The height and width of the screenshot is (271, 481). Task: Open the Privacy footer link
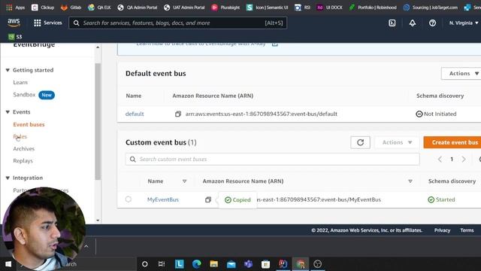[x=442, y=230]
